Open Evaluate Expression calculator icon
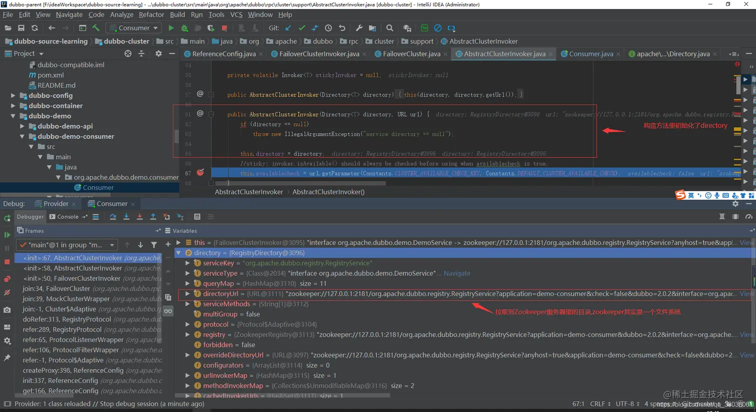This screenshot has width=756, height=412. 197,217
